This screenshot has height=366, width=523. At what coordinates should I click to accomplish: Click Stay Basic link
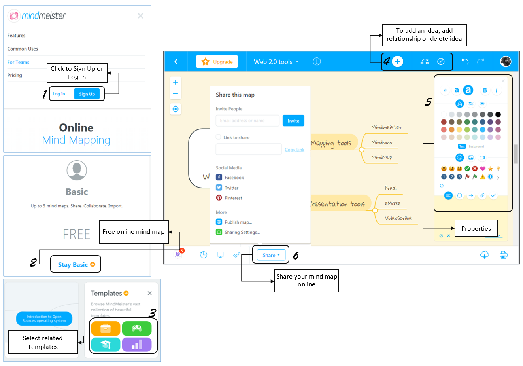pos(76,265)
